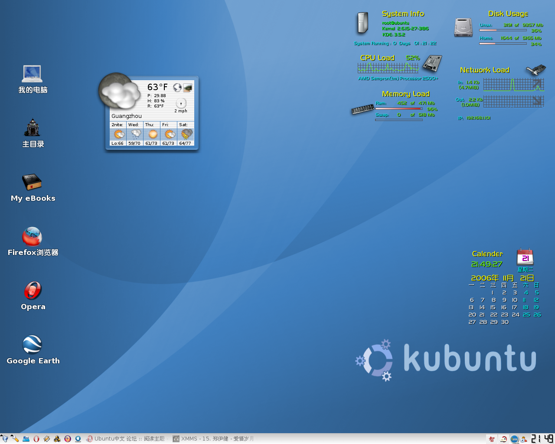555x444 pixels.
Task: Click the wrench settings icon in panel
Action: coord(15,439)
